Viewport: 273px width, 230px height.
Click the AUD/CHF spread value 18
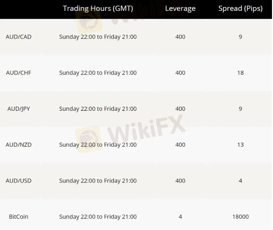coord(240,73)
